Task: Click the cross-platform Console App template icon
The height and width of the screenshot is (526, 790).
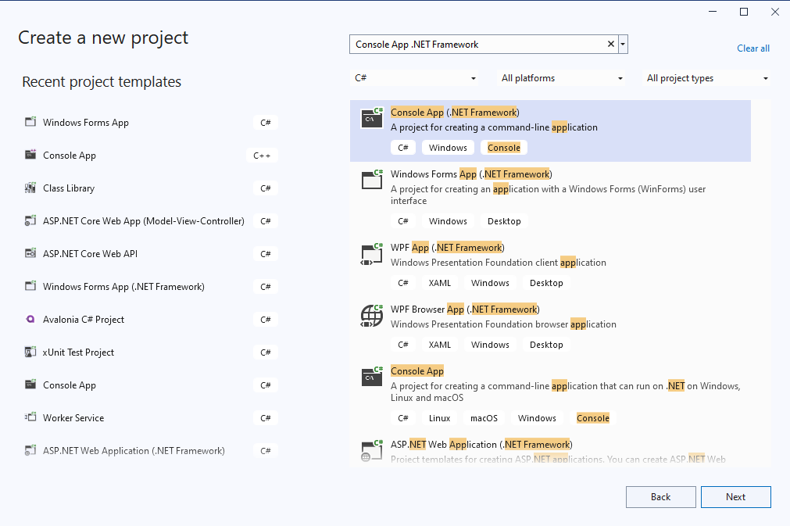Action: click(372, 377)
